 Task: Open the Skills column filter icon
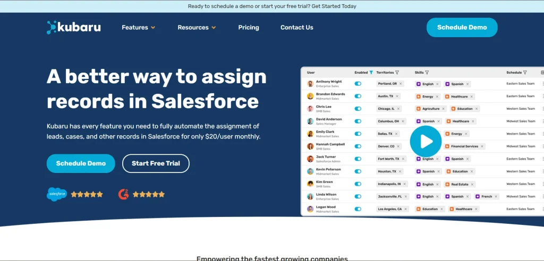427,73
